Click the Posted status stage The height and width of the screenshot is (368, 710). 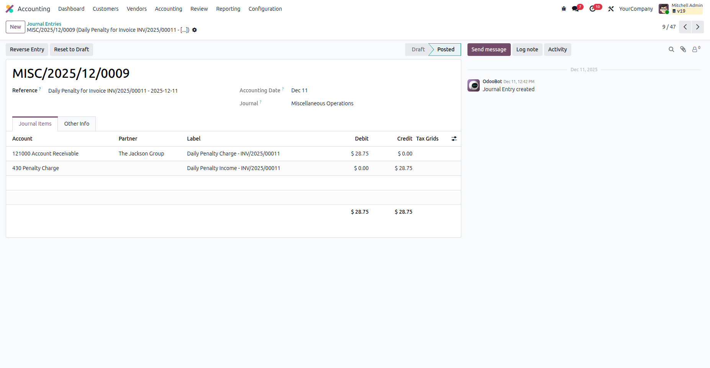point(446,49)
